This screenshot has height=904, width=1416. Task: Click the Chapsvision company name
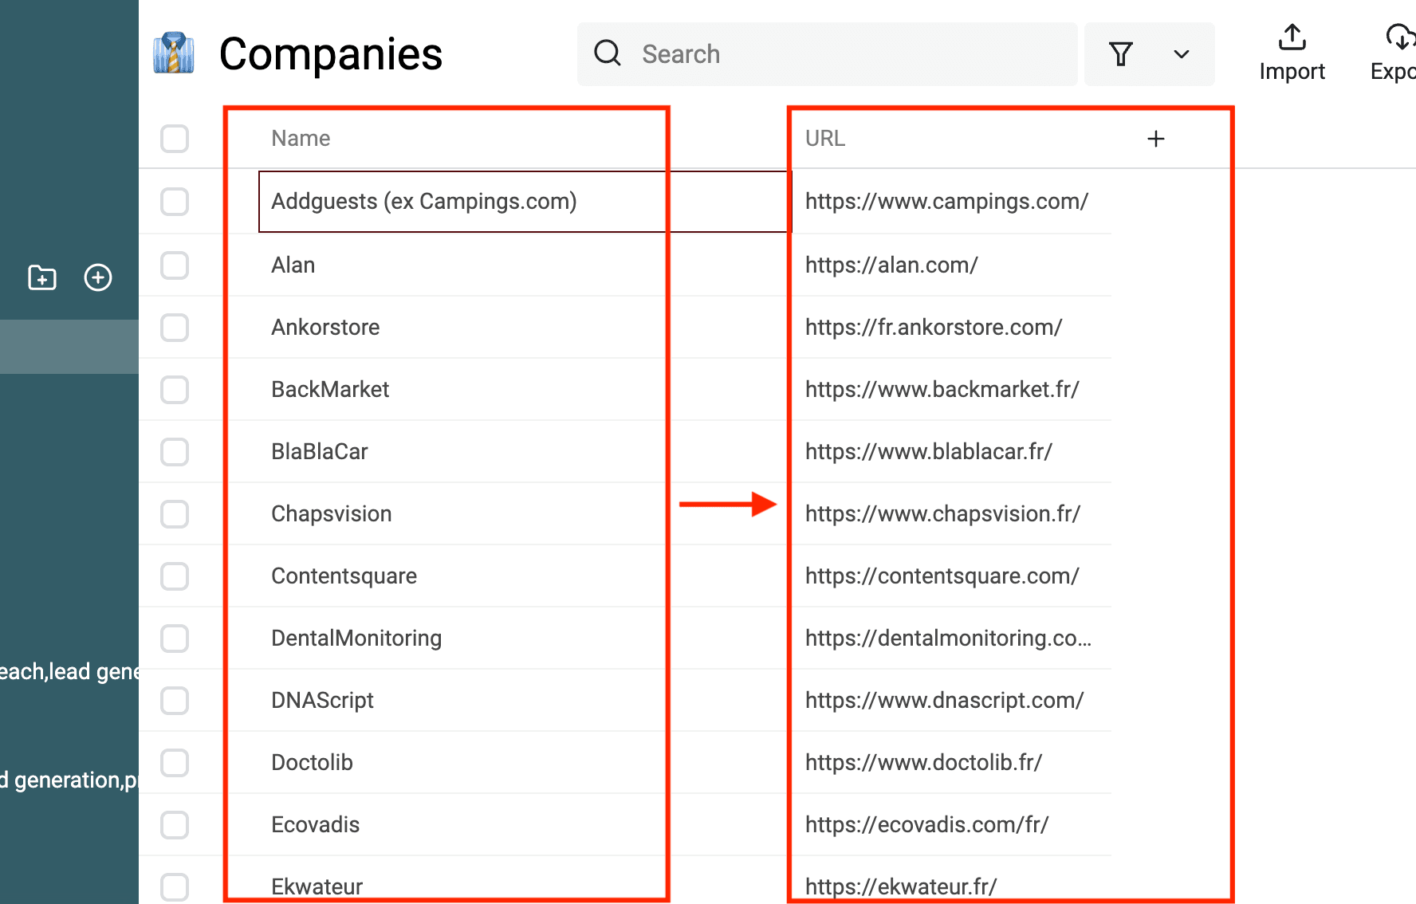coord(332,513)
